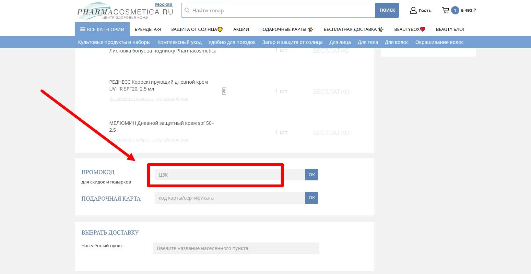Click the cart item count badge
The width and height of the screenshot is (531, 274).
455,10
